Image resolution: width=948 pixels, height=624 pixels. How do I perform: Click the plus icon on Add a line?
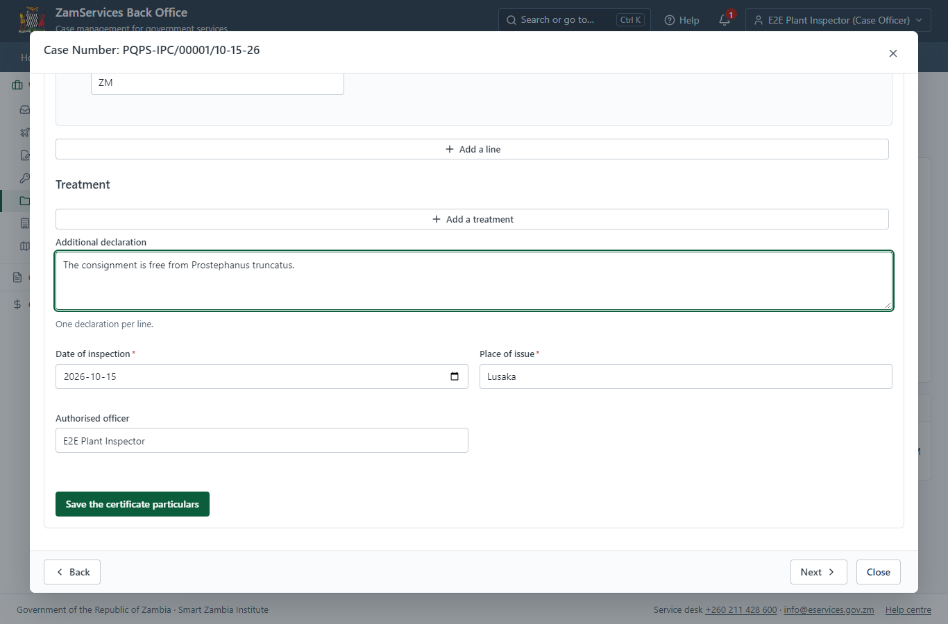(450, 149)
